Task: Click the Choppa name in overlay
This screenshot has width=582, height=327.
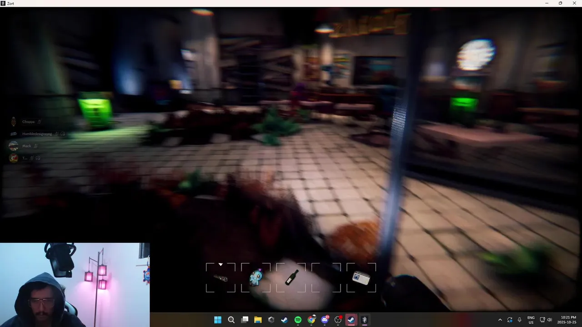Action: [29, 122]
